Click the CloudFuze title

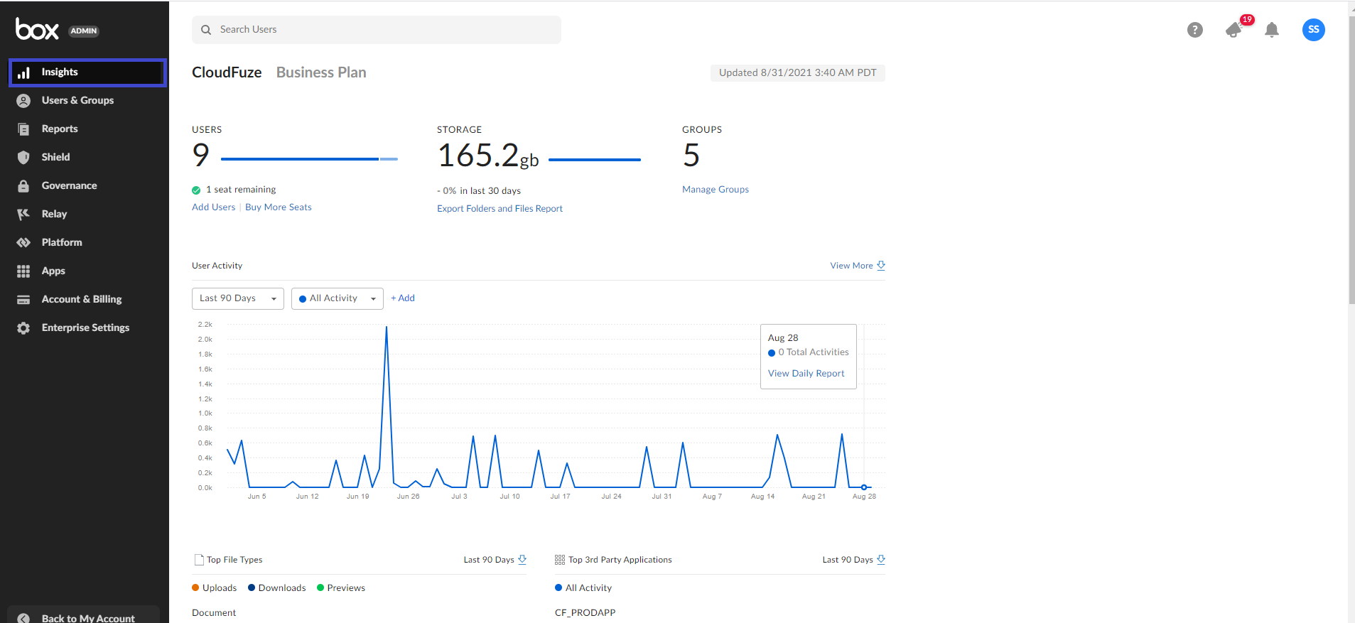(x=227, y=72)
